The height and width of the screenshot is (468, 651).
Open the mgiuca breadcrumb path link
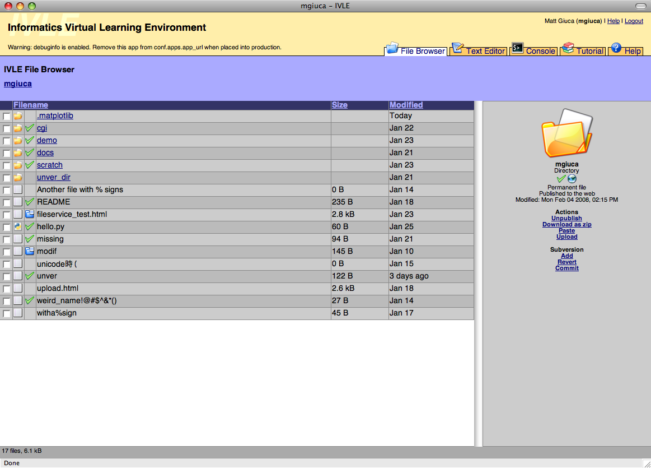pos(18,84)
